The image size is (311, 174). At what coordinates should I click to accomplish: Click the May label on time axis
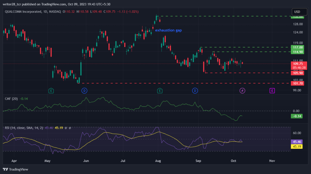pos(47,161)
